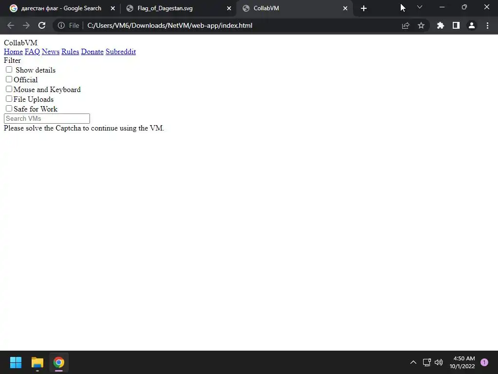Open the Extensions puzzle piece menu
This screenshot has height=374, width=498.
(440, 25)
